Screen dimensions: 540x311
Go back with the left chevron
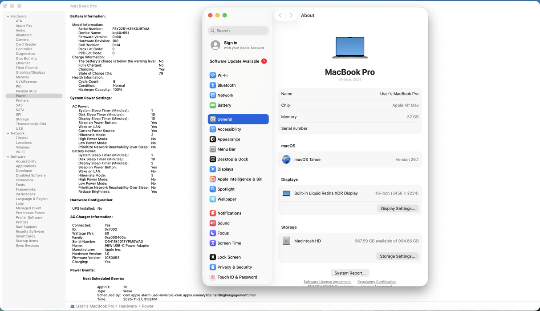click(x=280, y=16)
